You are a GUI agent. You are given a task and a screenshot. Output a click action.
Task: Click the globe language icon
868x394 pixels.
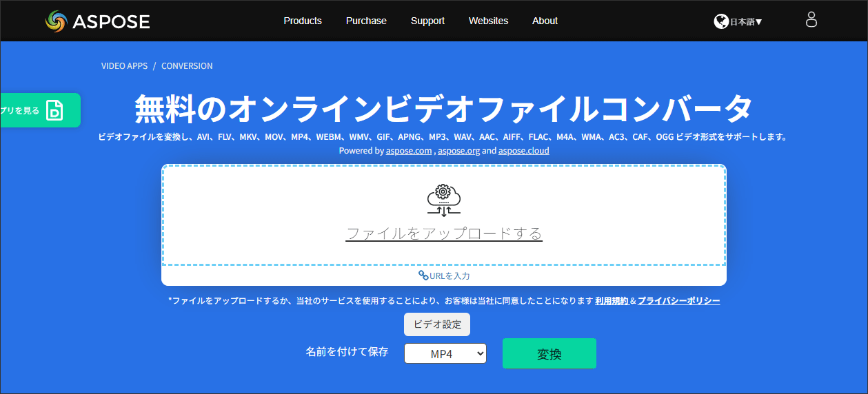click(x=721, y=21)
